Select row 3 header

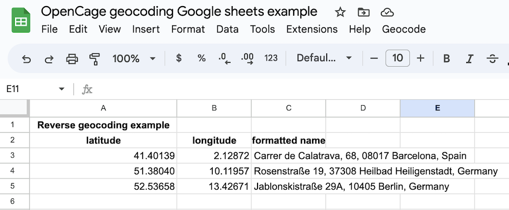(x=15, y=156)
